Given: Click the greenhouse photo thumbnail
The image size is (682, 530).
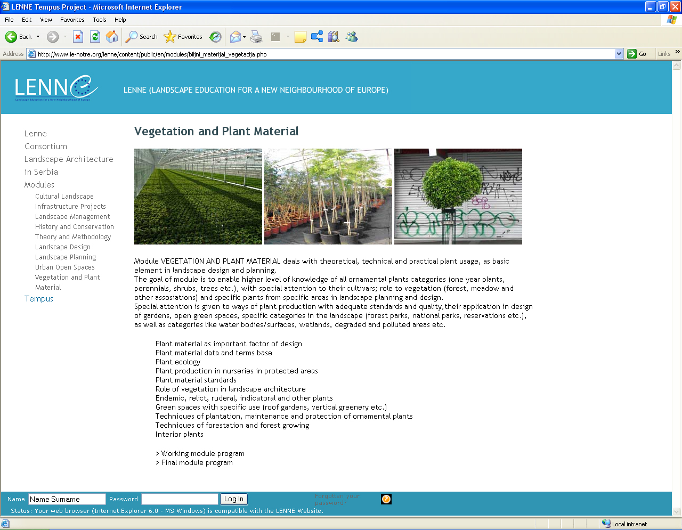Looking at the screenshot, I should point(198,197).
